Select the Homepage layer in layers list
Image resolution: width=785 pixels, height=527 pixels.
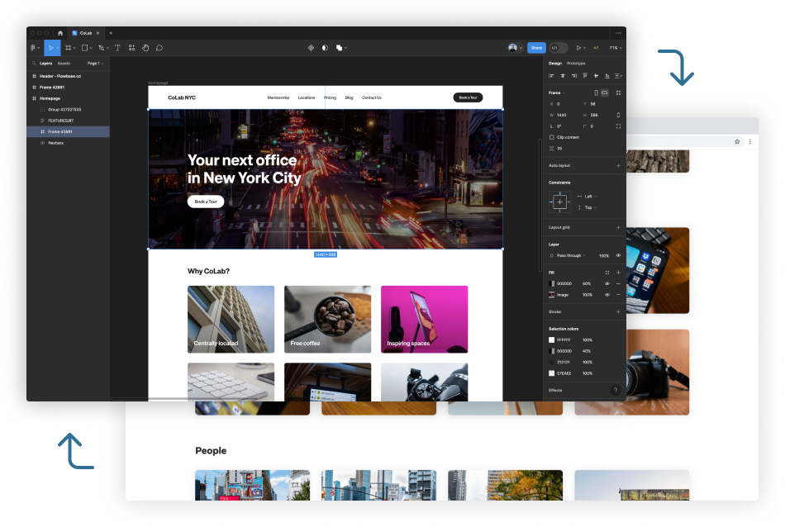50,98
